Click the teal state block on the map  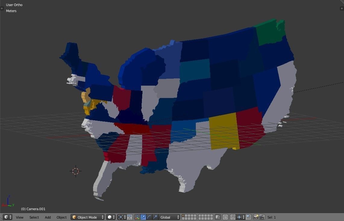tap(195, 70)
